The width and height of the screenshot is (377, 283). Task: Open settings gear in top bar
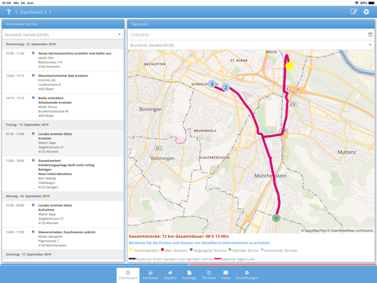[366, 12]
